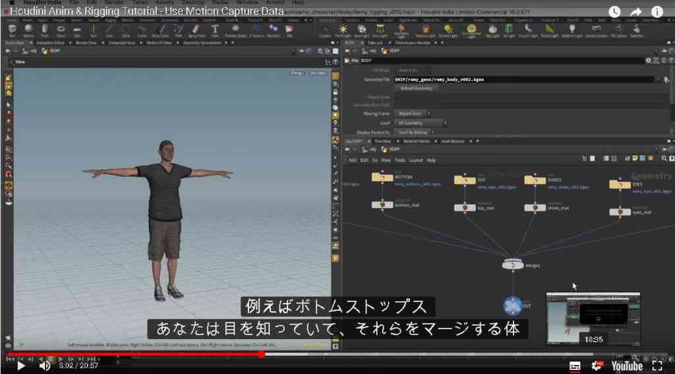This screenshot has width=675, height=374.
Task: Add a Volume Light from the shelf
Action: coord(425,30)
